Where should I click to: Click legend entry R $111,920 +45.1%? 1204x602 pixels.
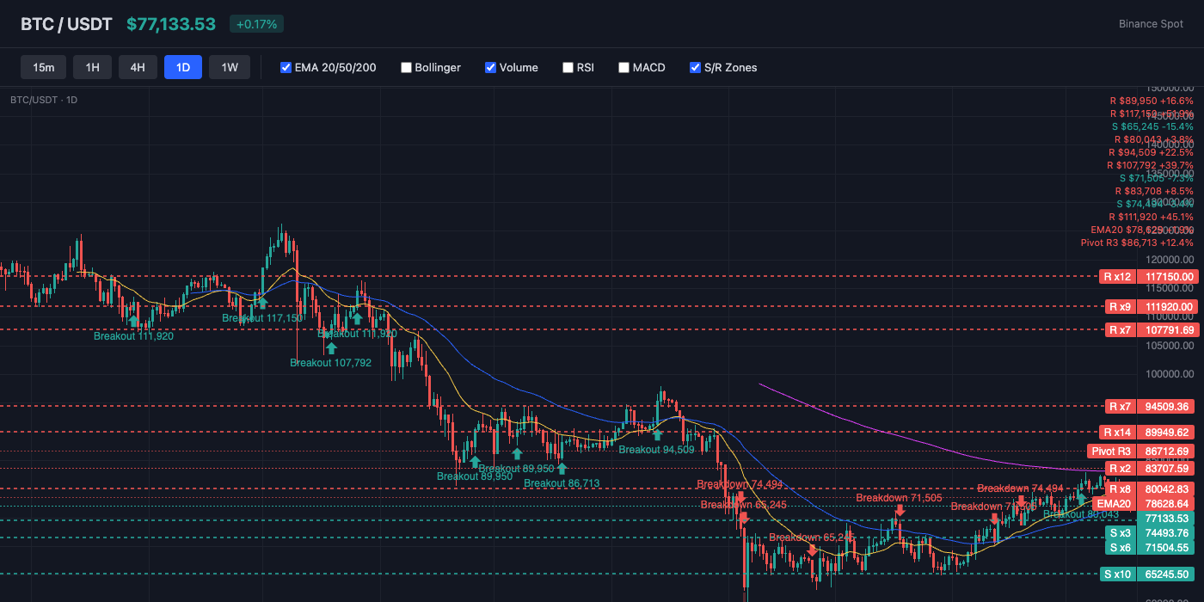[1151, 217]
